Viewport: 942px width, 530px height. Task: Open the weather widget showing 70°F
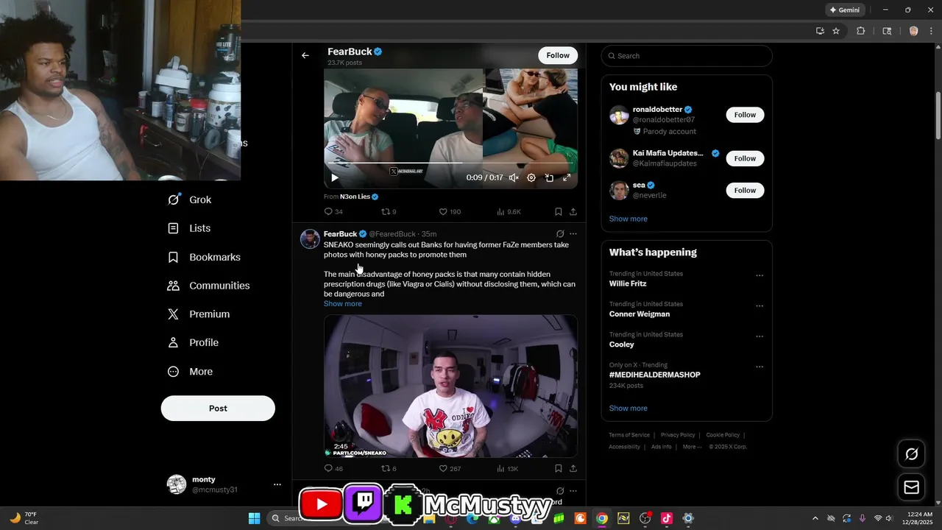(x=24, y=518)
